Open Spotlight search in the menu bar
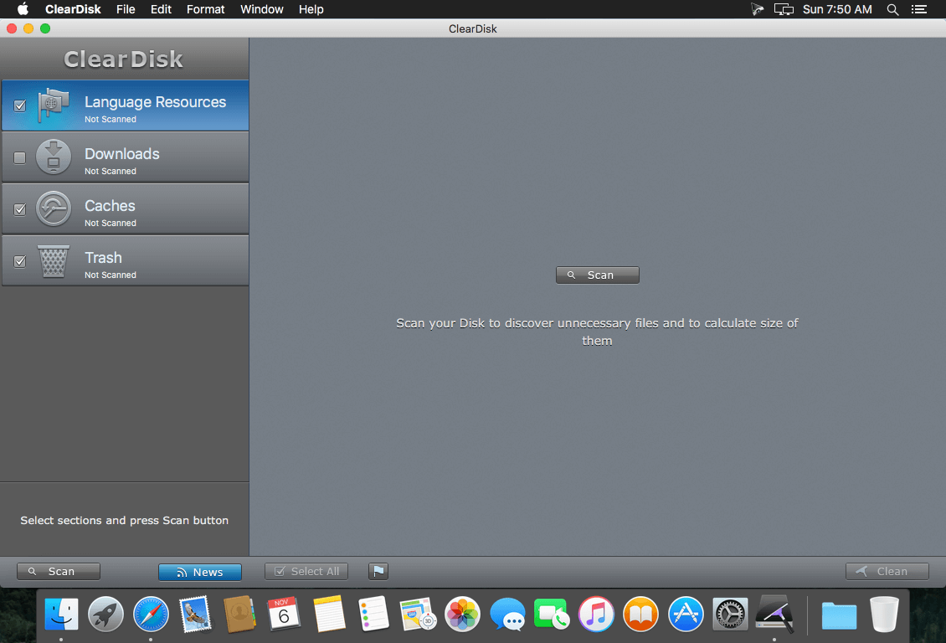946x643 pixels. point(892,9)
